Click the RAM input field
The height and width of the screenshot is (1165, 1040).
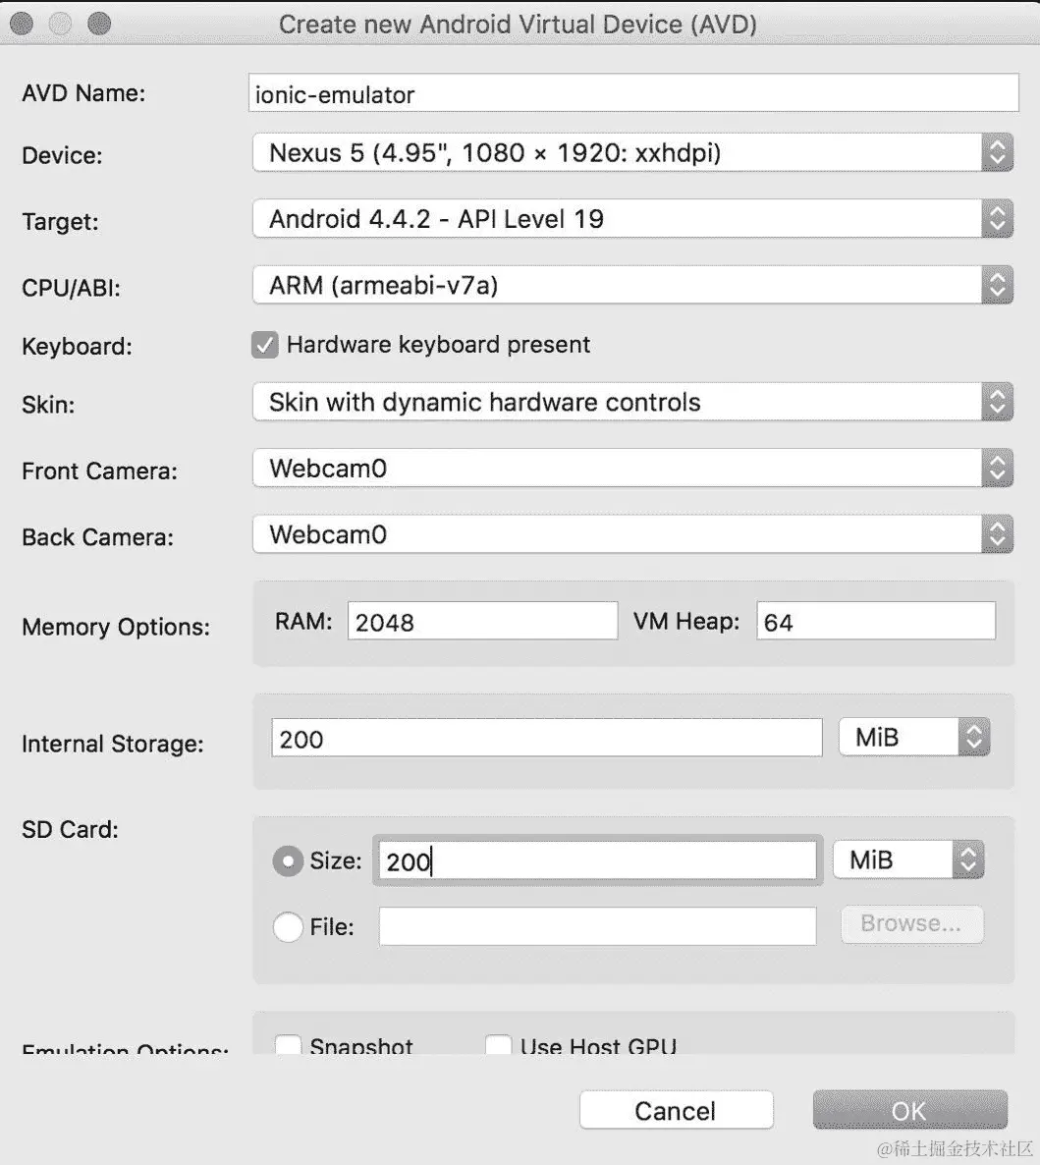click(482, 621)
